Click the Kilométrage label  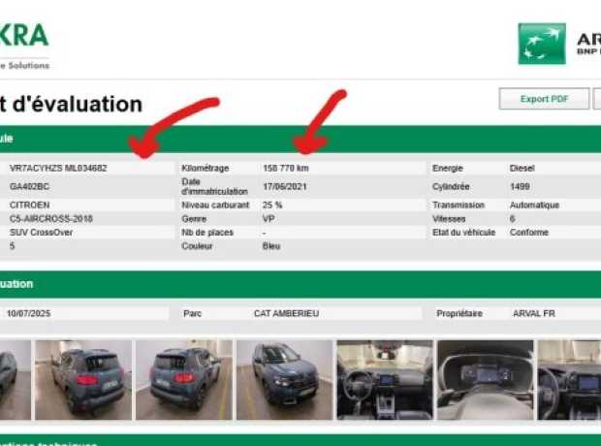(x=206, y=168)
